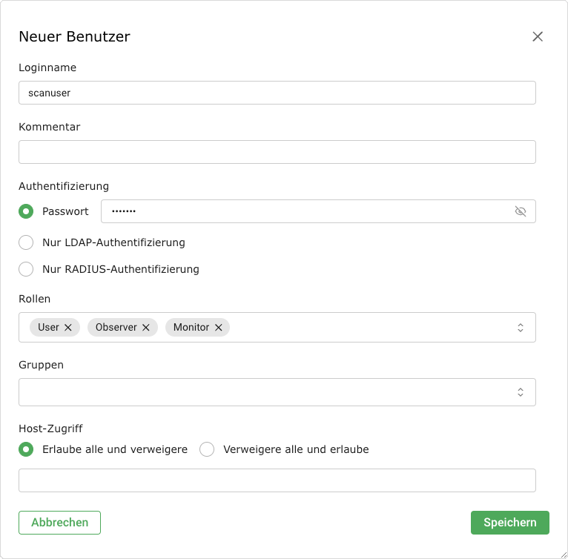This screenshot has width=568, height=559.
Task: Close the Neuer Benutzer dialog
Action: pos(538,36)
